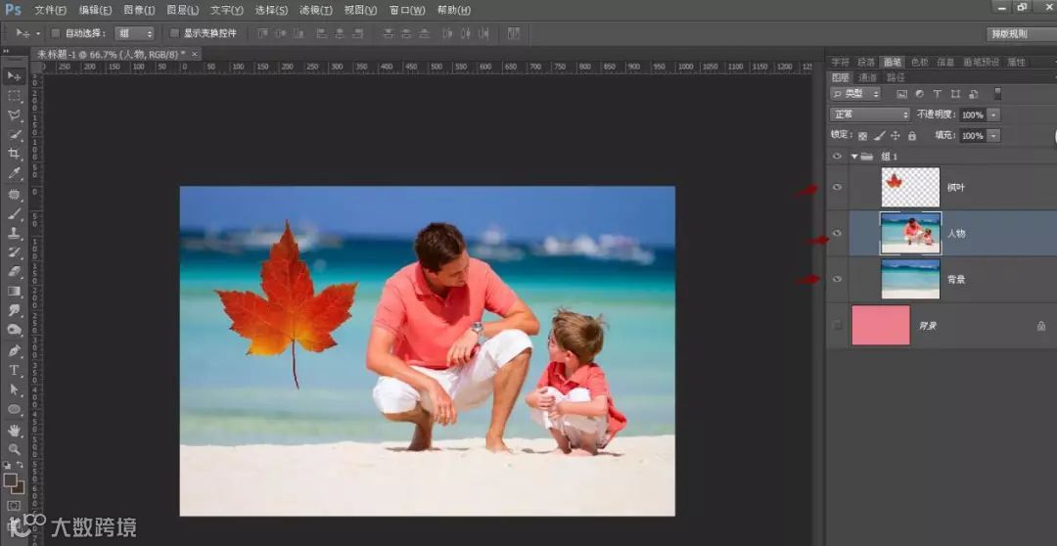Select the Healing Brush tool
Screen dimensions: 1057x546
[14, 195]
